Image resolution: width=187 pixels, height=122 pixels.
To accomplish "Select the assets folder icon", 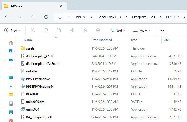I will click(x=23, y=48).
